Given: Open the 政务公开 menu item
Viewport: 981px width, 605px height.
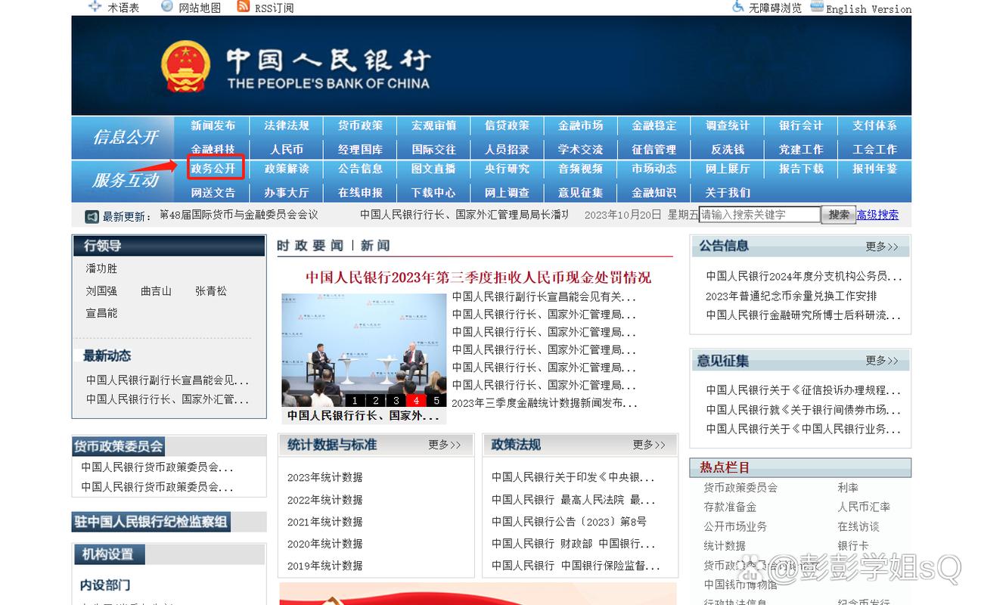Looking at the screenshot, I should point(214,168).
